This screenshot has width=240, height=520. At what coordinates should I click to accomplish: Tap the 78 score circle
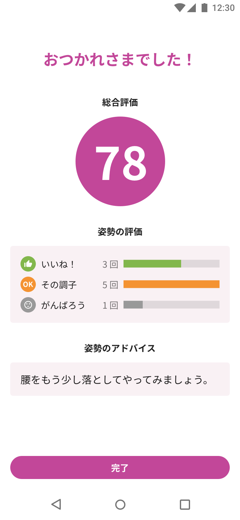click(x=120, y=161)
